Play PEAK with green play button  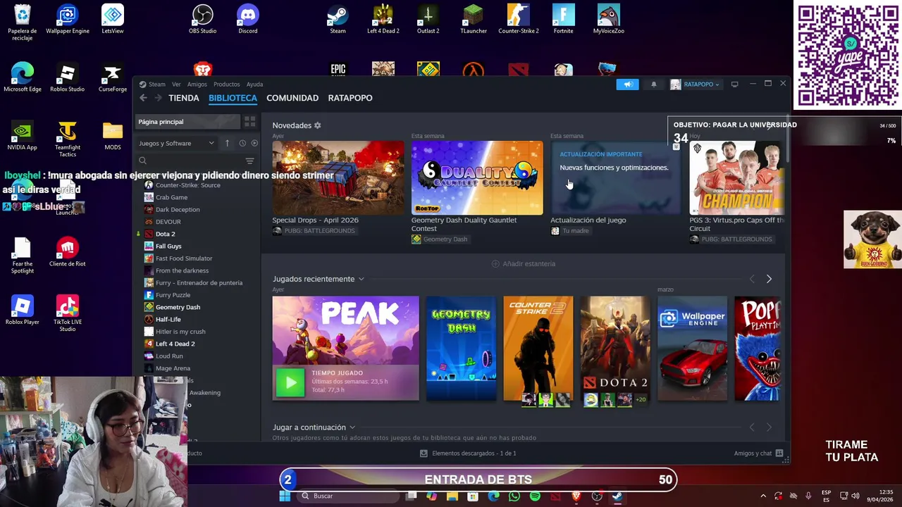pos(290,382)
